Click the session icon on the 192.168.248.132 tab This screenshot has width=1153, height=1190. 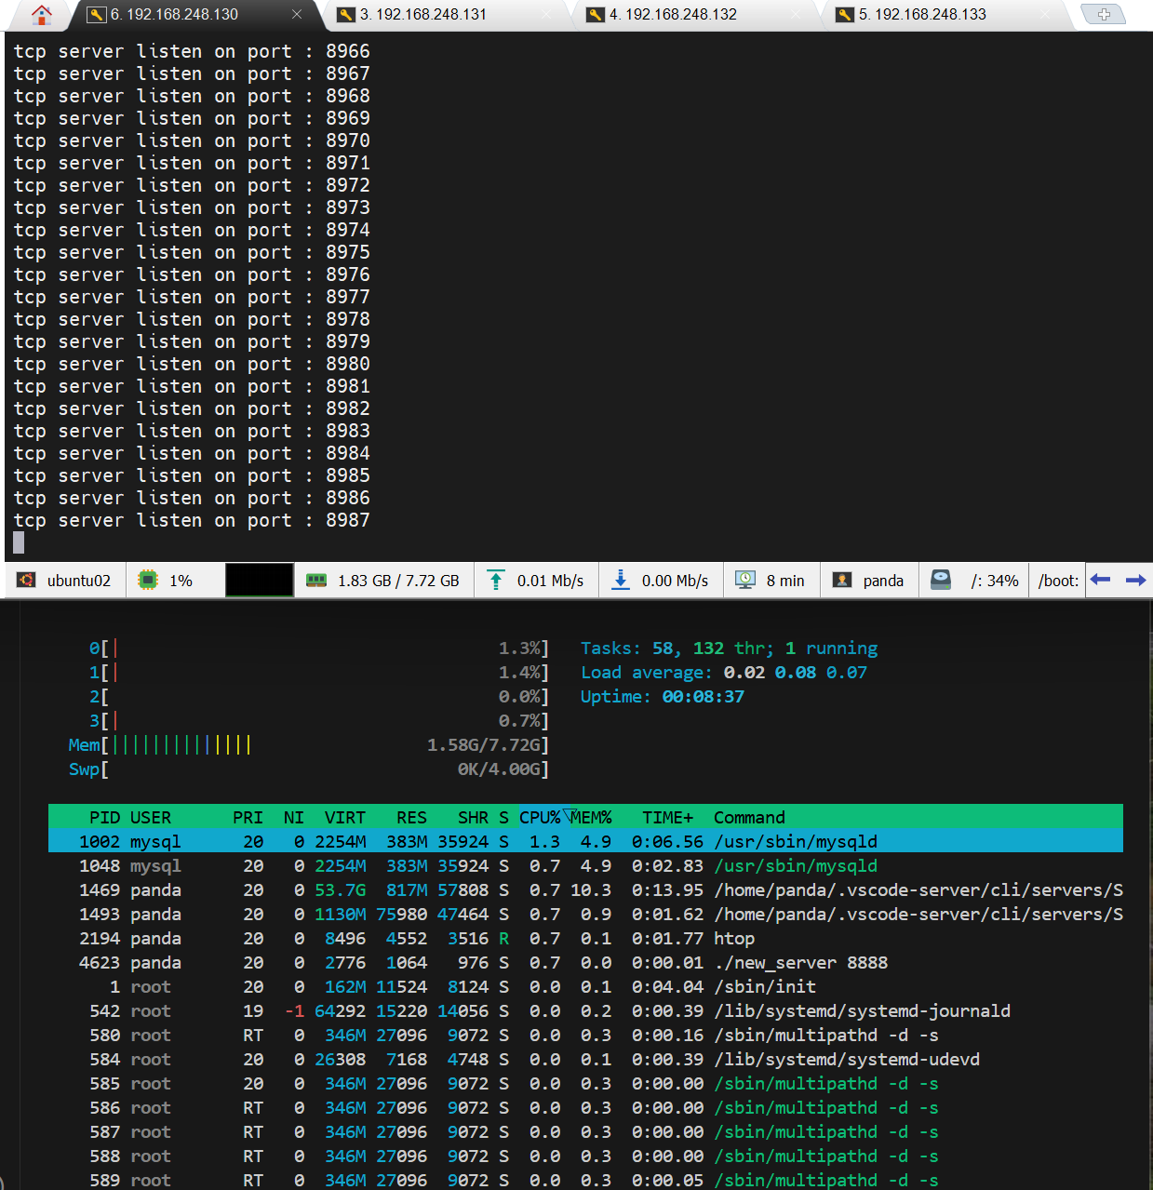595,15
